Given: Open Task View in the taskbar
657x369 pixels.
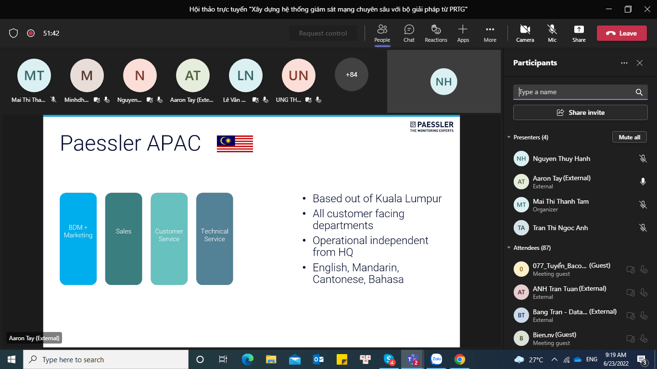Looking at the screenshot, I should coord(223,359).
